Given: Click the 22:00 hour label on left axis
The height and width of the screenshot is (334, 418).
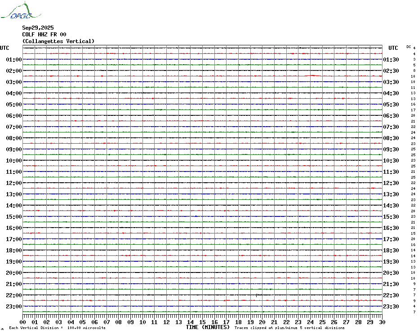Looking at the screenshot, I should tap(14, 295).
